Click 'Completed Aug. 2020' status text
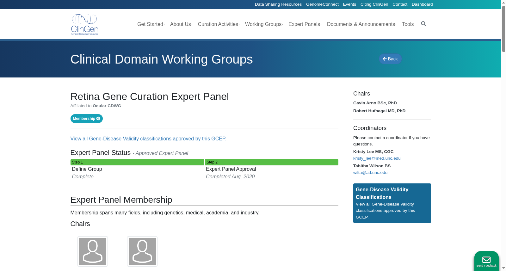 230,177
